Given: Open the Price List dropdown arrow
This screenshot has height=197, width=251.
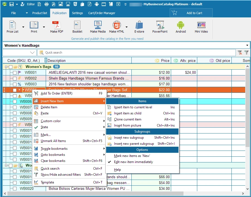Looking at the screenshot, I should pos(23,27).
